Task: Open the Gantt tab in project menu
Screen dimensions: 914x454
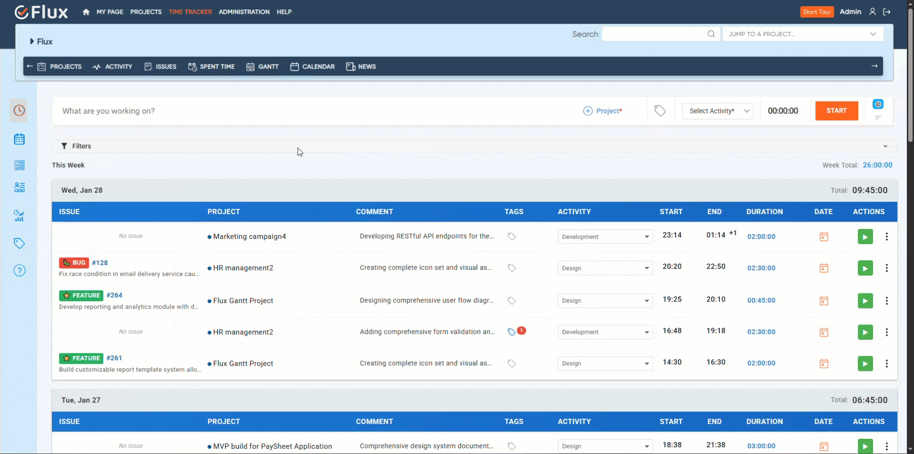Action: point(262,67)
